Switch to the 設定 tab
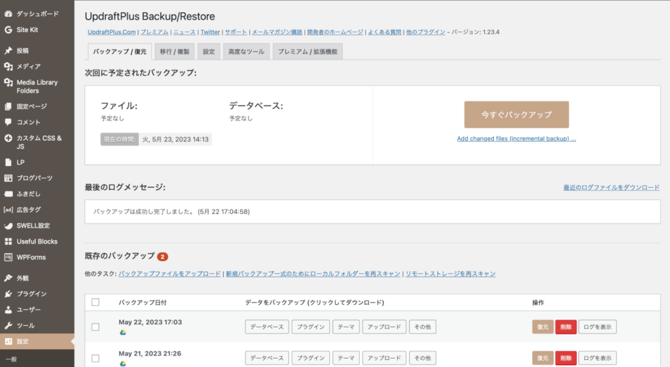670x367 pixels. pyautogui.click(x=209, y=51)
